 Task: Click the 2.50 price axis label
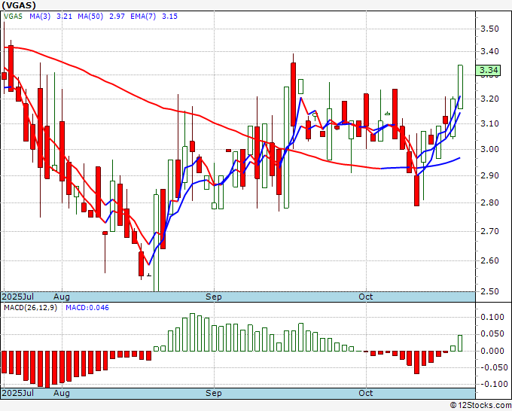pyautogui.click(x=490, y=291)
